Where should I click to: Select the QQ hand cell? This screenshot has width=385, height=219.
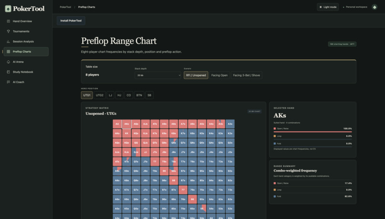[136, 142]
